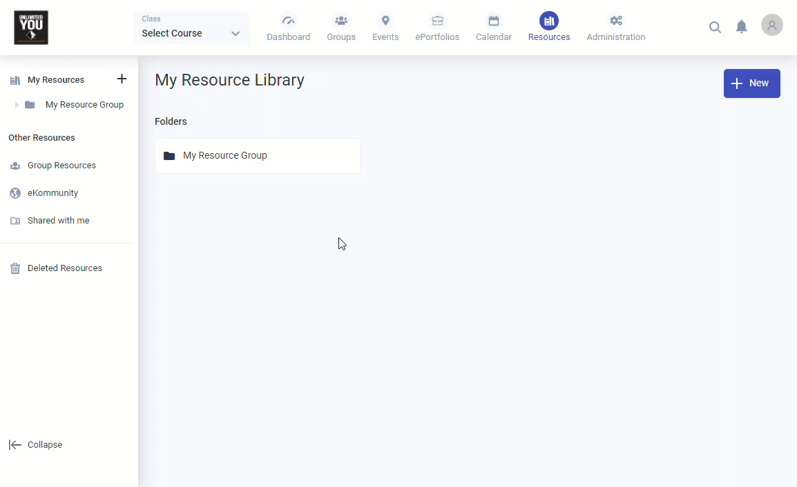797x487 pixels.
Task: Click the search magnifier icon
Action: (x=716, y=28)
